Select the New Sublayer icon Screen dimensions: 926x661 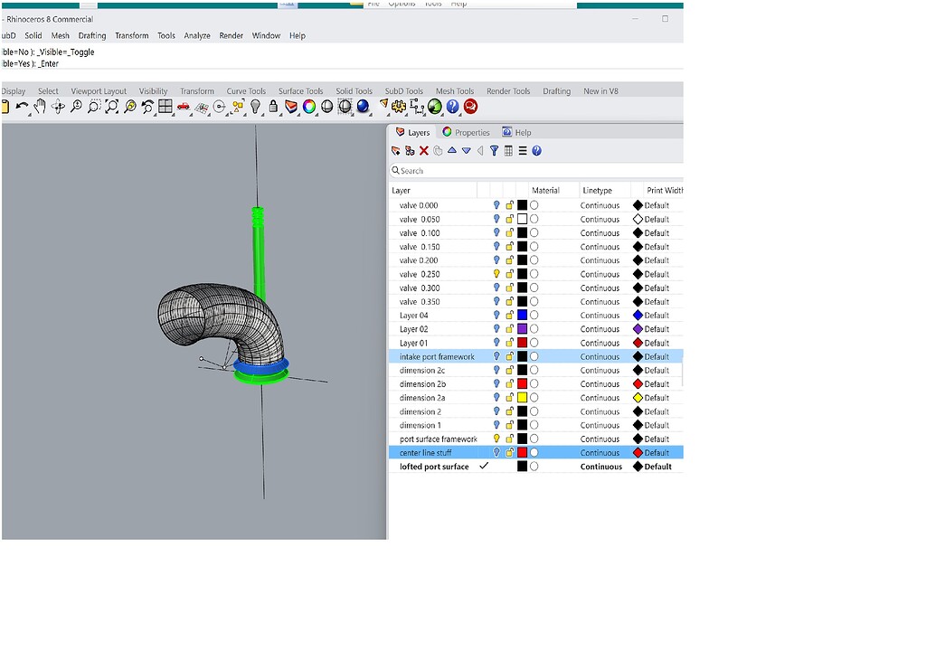[409, 151]
